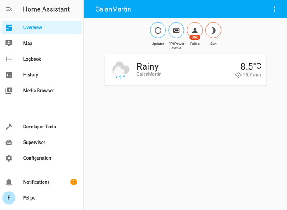
Task: Open the three-dot overflow menu
Action: [274, 9]
